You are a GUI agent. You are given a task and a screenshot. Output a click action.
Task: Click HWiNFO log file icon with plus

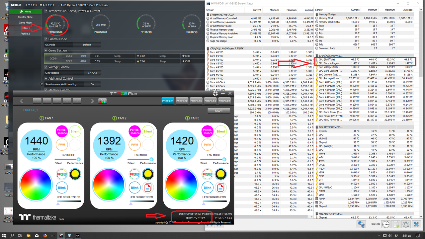pos(396,224)
